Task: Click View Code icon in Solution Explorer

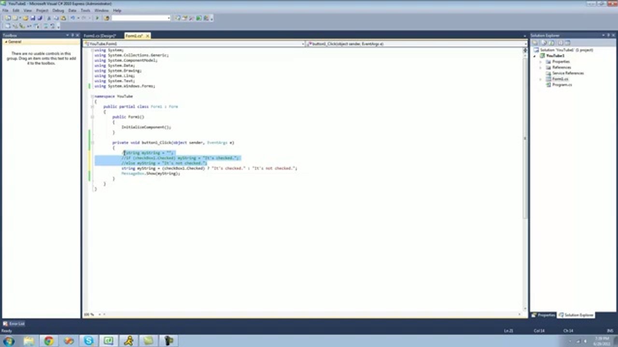Action: 561,42
